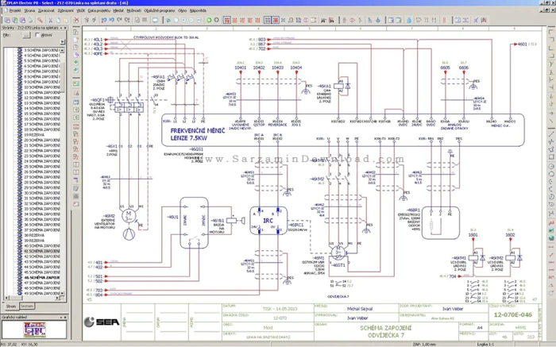This screenshot has height=347, width=556.
Task: Click the red X delete icon
Action: [76, 20]
